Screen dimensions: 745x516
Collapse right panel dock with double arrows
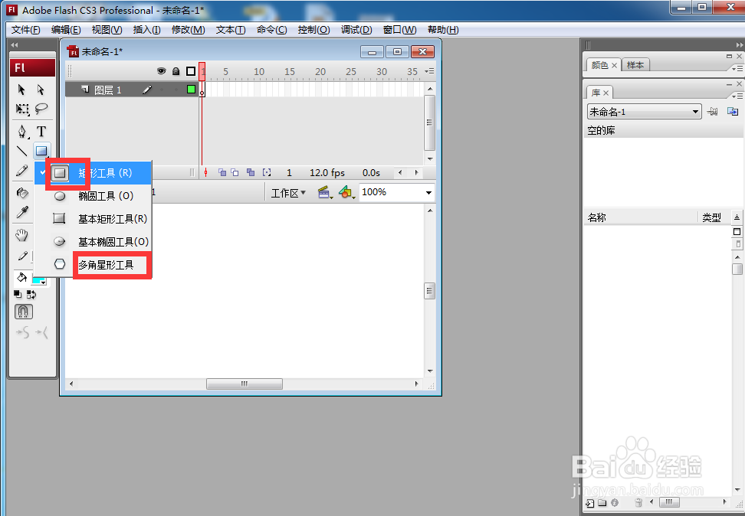tap(740, 44)
